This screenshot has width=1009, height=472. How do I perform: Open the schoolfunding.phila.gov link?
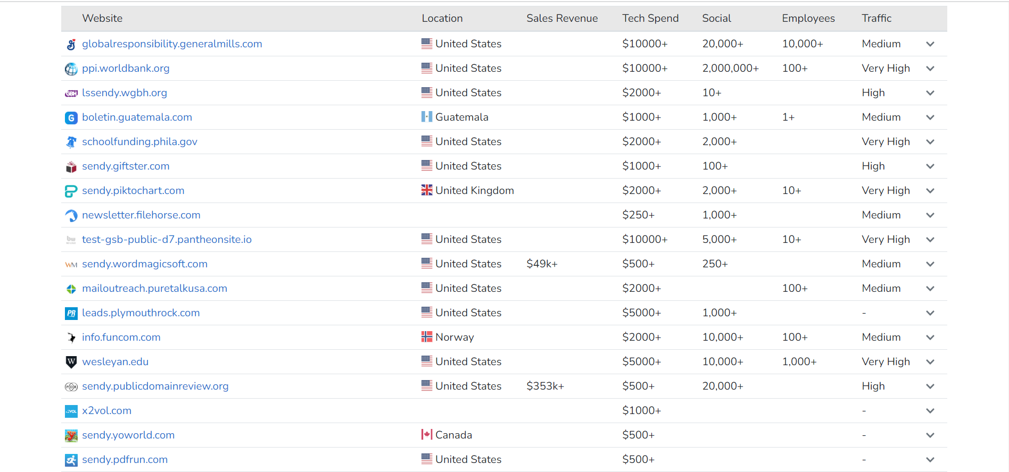tap(139, 141)
